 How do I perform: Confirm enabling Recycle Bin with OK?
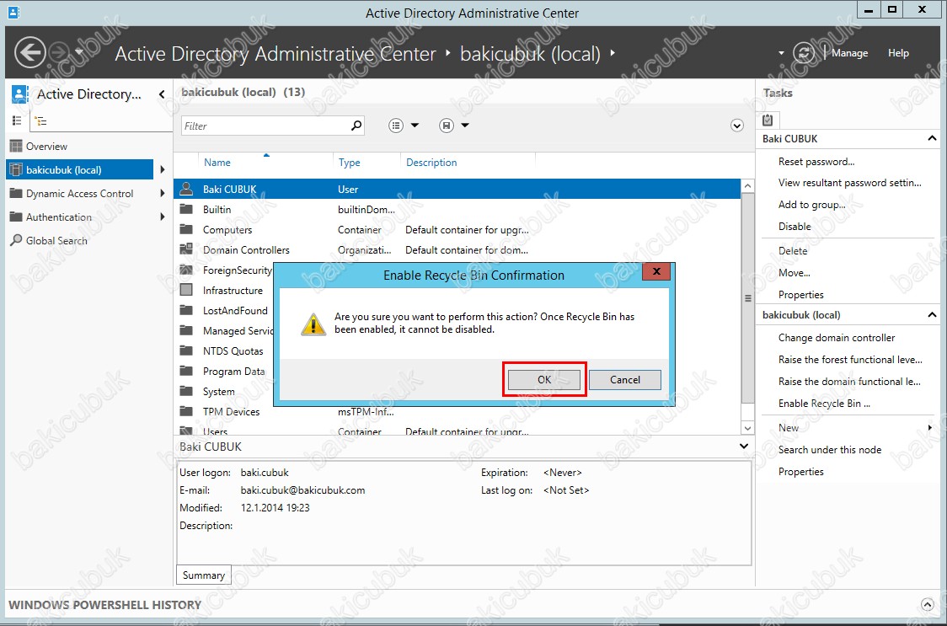coord(543,379)
